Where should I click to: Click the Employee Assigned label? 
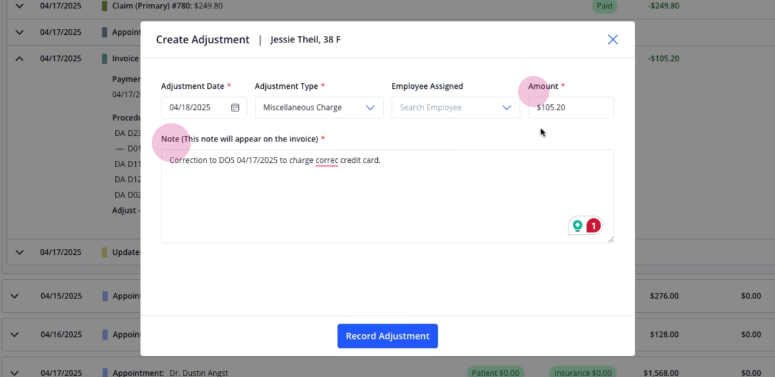tap(427, 86)
